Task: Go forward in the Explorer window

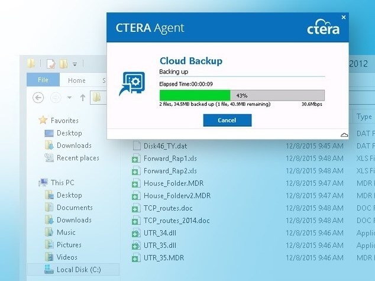Action: [56, 98]
